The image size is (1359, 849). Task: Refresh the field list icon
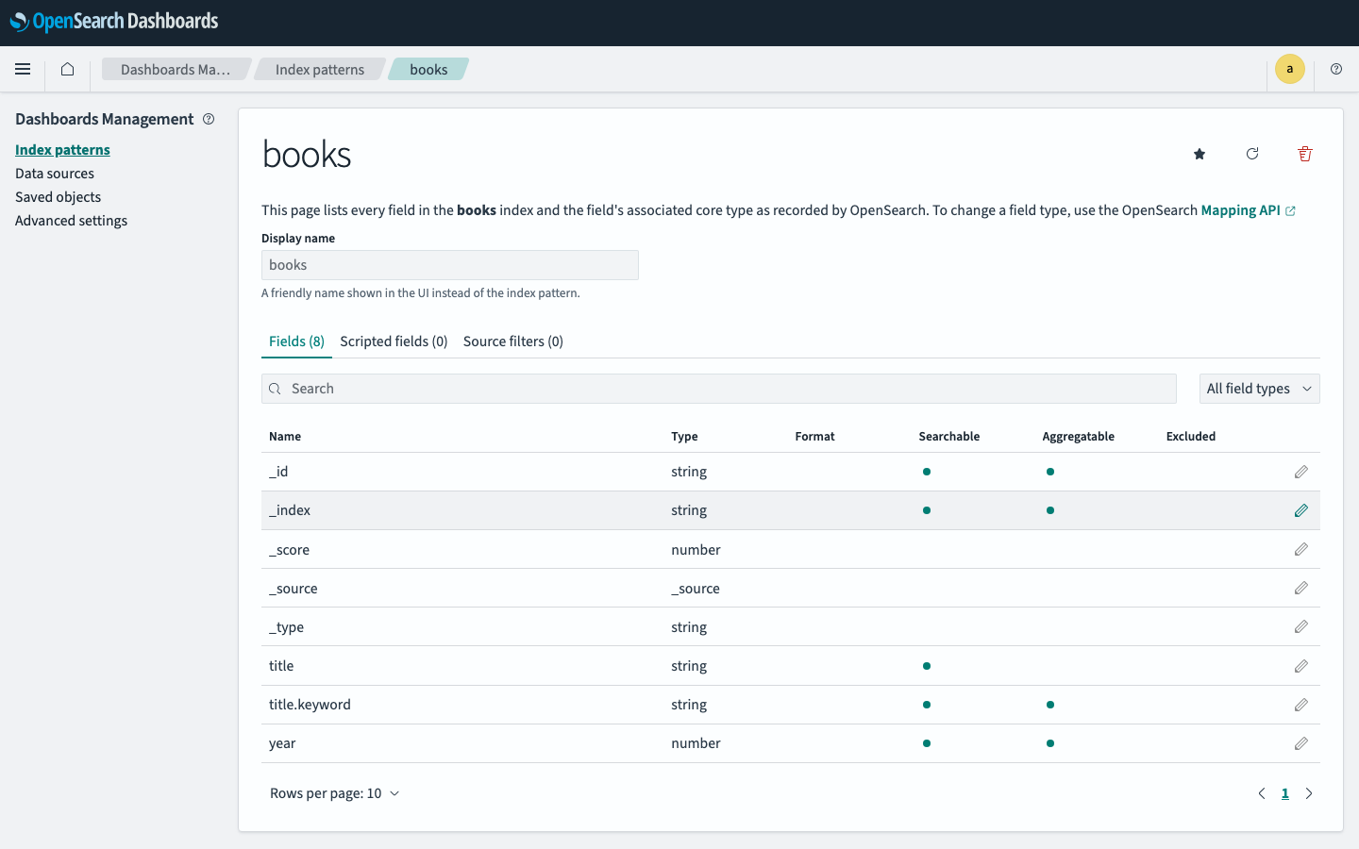click(x=1252, y=154)
